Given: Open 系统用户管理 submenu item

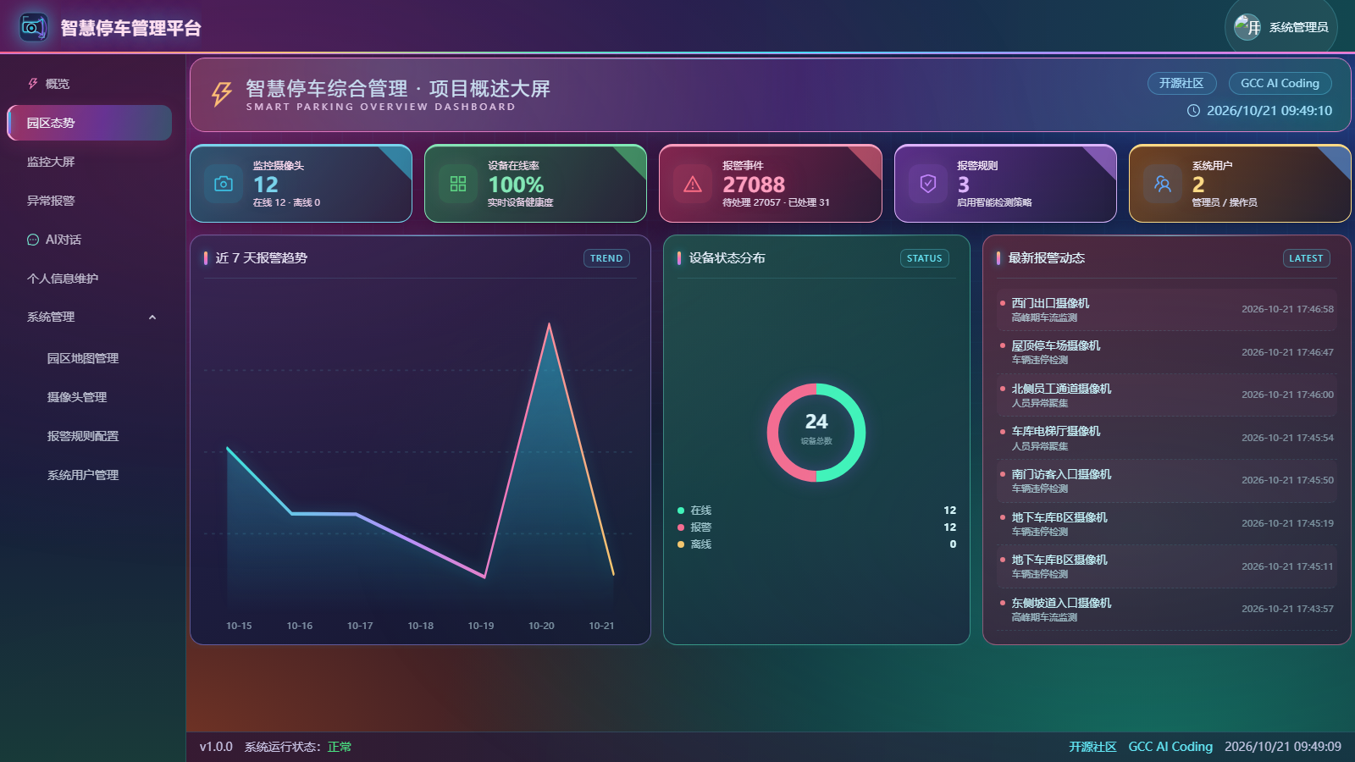Looking at the screenshot, I should (x=89, y=475).
